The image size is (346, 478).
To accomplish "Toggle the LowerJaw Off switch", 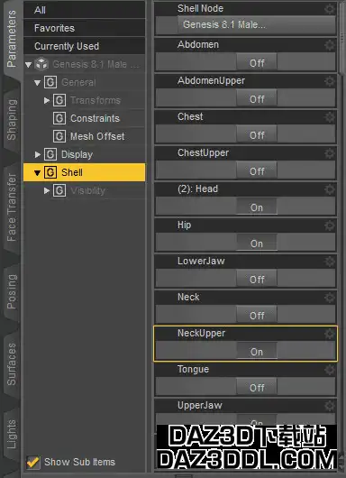I will (257, 279).
